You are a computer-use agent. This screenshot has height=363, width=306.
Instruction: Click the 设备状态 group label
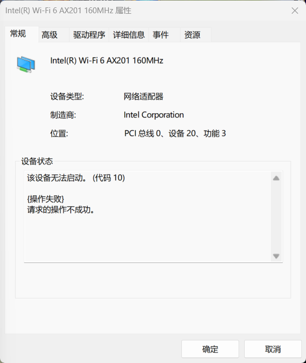tap(37, 161)
